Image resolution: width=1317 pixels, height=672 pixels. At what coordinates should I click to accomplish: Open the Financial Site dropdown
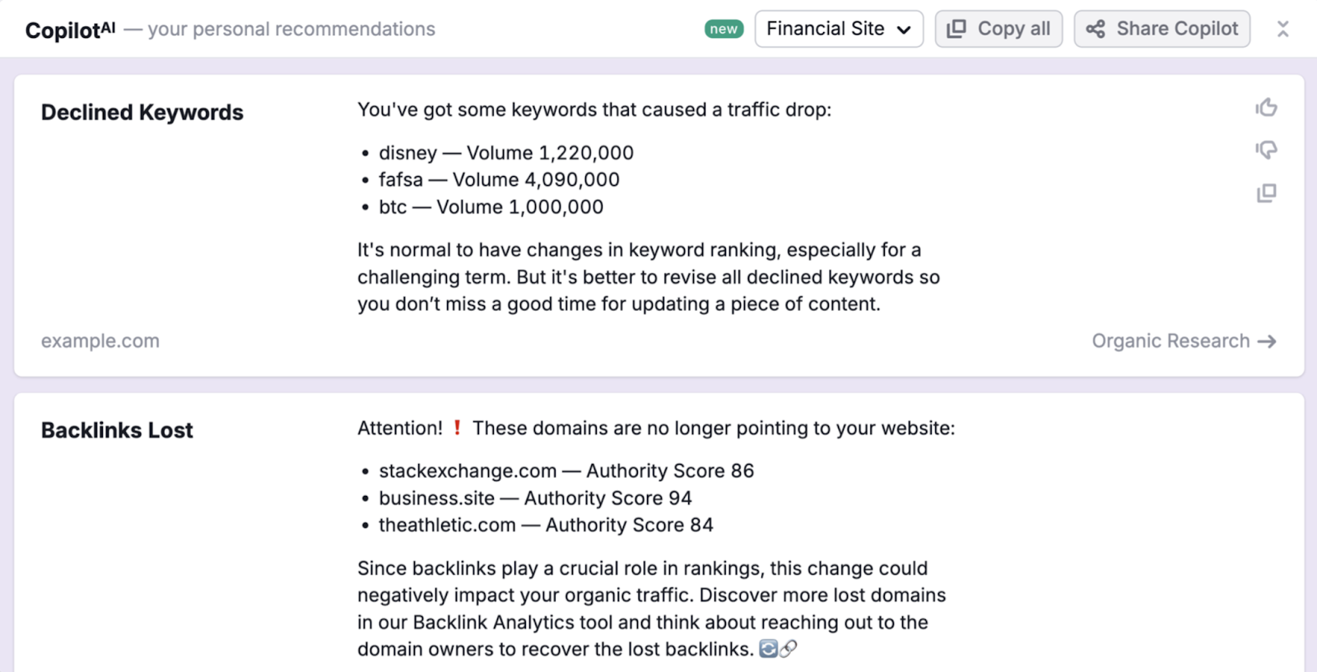coord(838,28)
